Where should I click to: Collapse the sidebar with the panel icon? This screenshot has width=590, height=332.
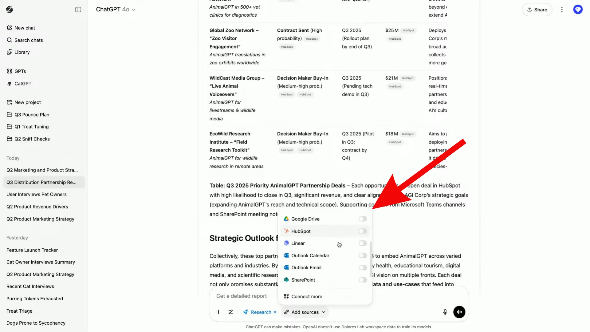click(78, 10)
